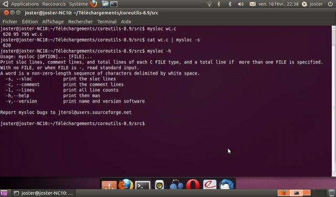Launch Firefox from the dock

[x=126, y=184]
